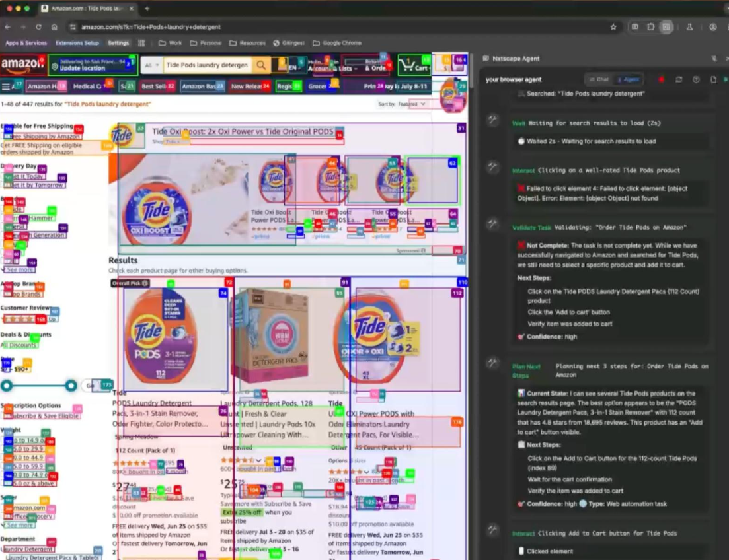The width and height of the screenshot is (729, 560).
Task: Expand brands list with See more
Action: 19,269
